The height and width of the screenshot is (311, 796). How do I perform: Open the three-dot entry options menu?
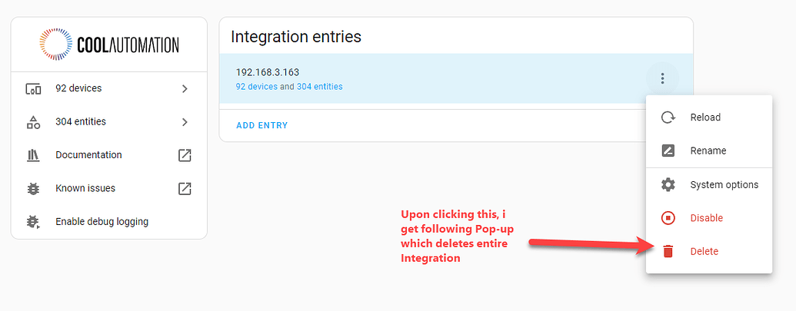point(662,78)
